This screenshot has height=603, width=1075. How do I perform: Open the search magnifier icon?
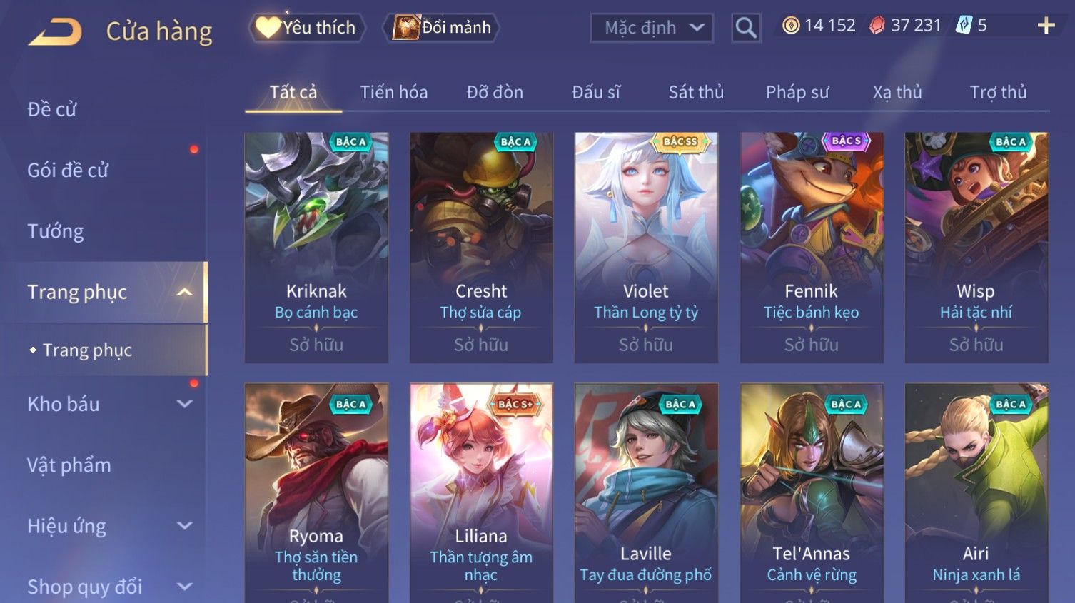pyautogui.click(x=746, y=28)
